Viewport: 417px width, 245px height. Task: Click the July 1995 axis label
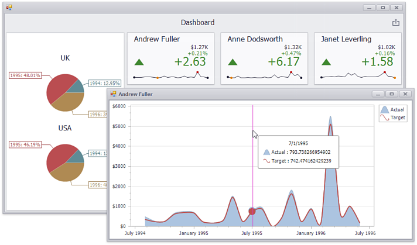pyautogui.click(x=252, y=233)
